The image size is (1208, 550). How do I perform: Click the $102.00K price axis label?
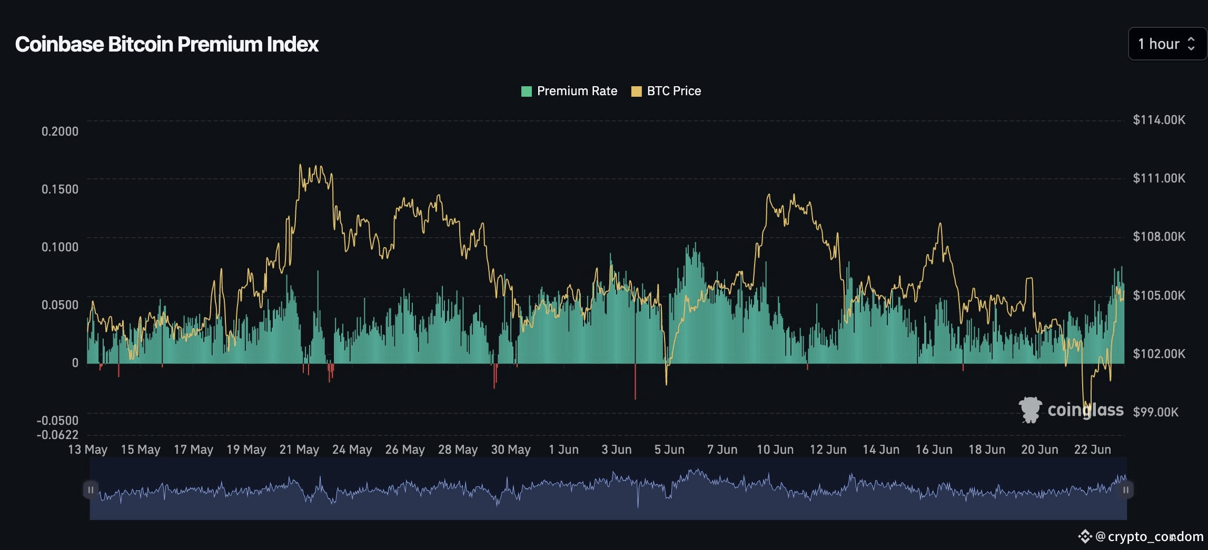1159,353
